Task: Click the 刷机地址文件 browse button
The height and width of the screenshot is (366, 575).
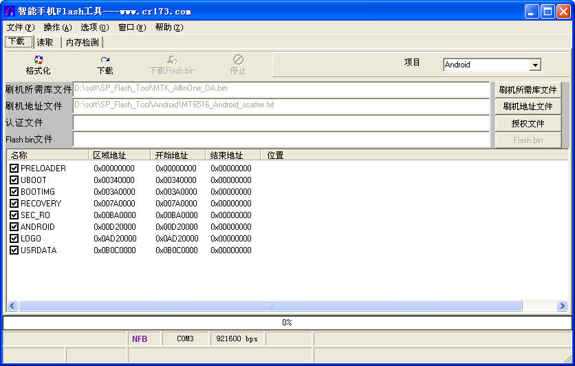Action: [528, 107]
